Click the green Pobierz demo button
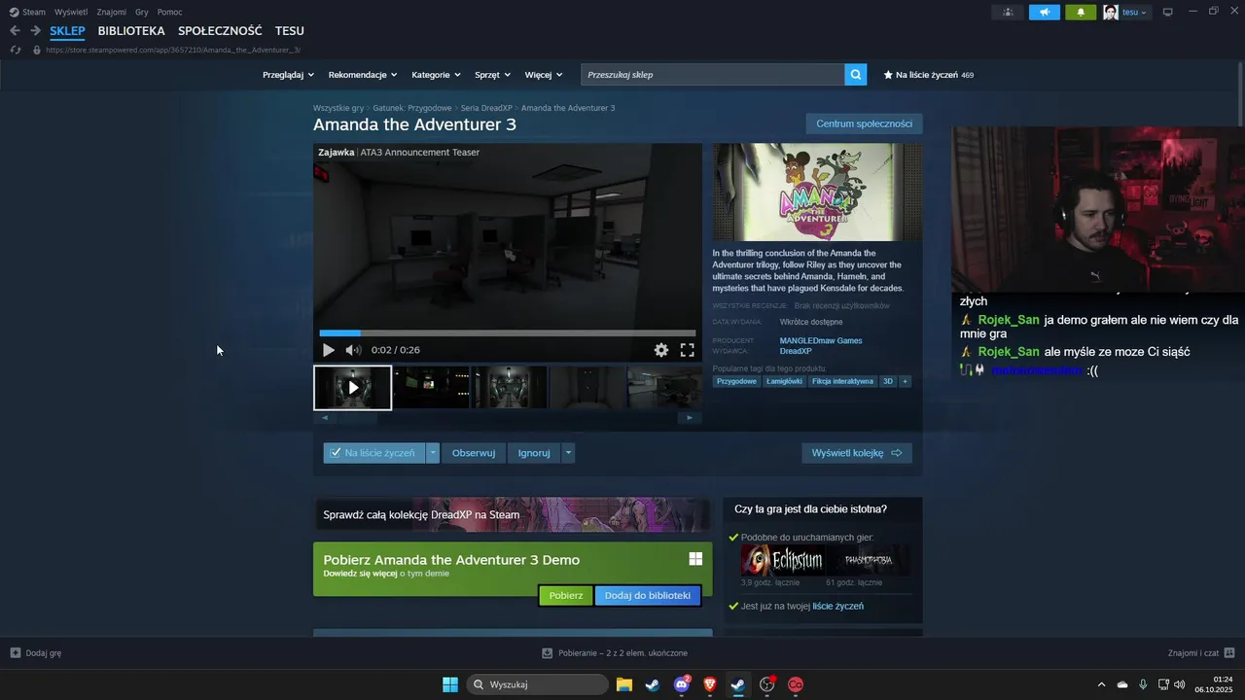The image size is (1245, 700). tap(566, 595)
